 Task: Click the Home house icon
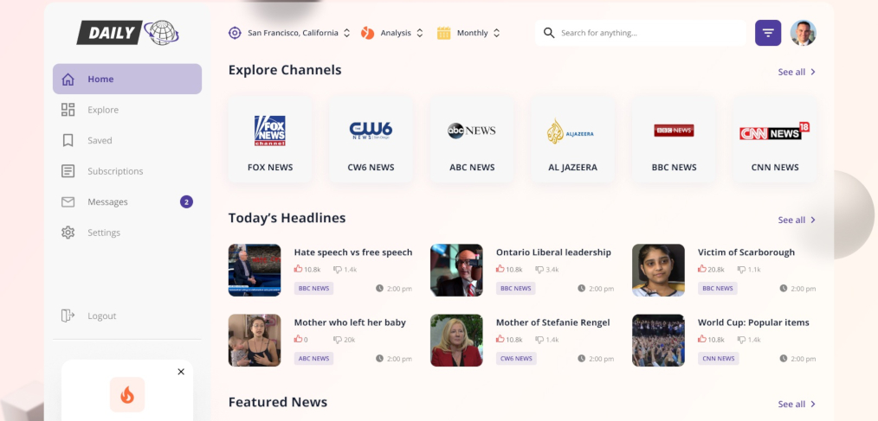coord(68,80)
